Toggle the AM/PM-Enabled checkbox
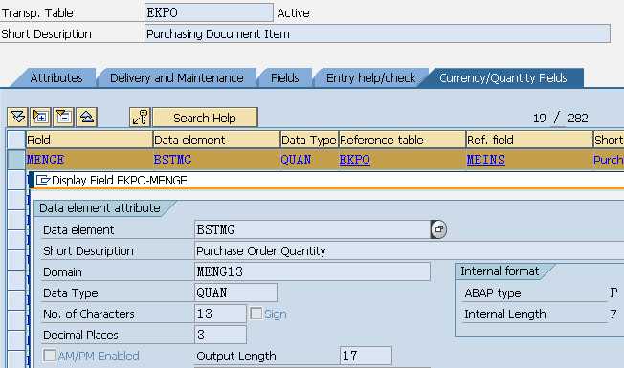Image resolution: width=624 pixels, height=368 pixels. click(50, 356)
